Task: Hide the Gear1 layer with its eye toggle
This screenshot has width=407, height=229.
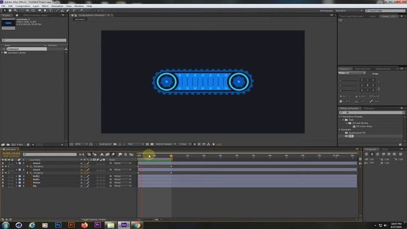Action: 3,170
